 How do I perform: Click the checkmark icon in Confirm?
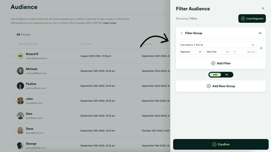coord(214,144)
